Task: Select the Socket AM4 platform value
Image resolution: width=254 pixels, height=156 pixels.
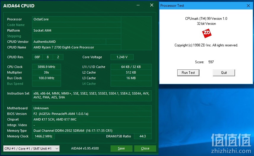Action: tap(76, 30)
